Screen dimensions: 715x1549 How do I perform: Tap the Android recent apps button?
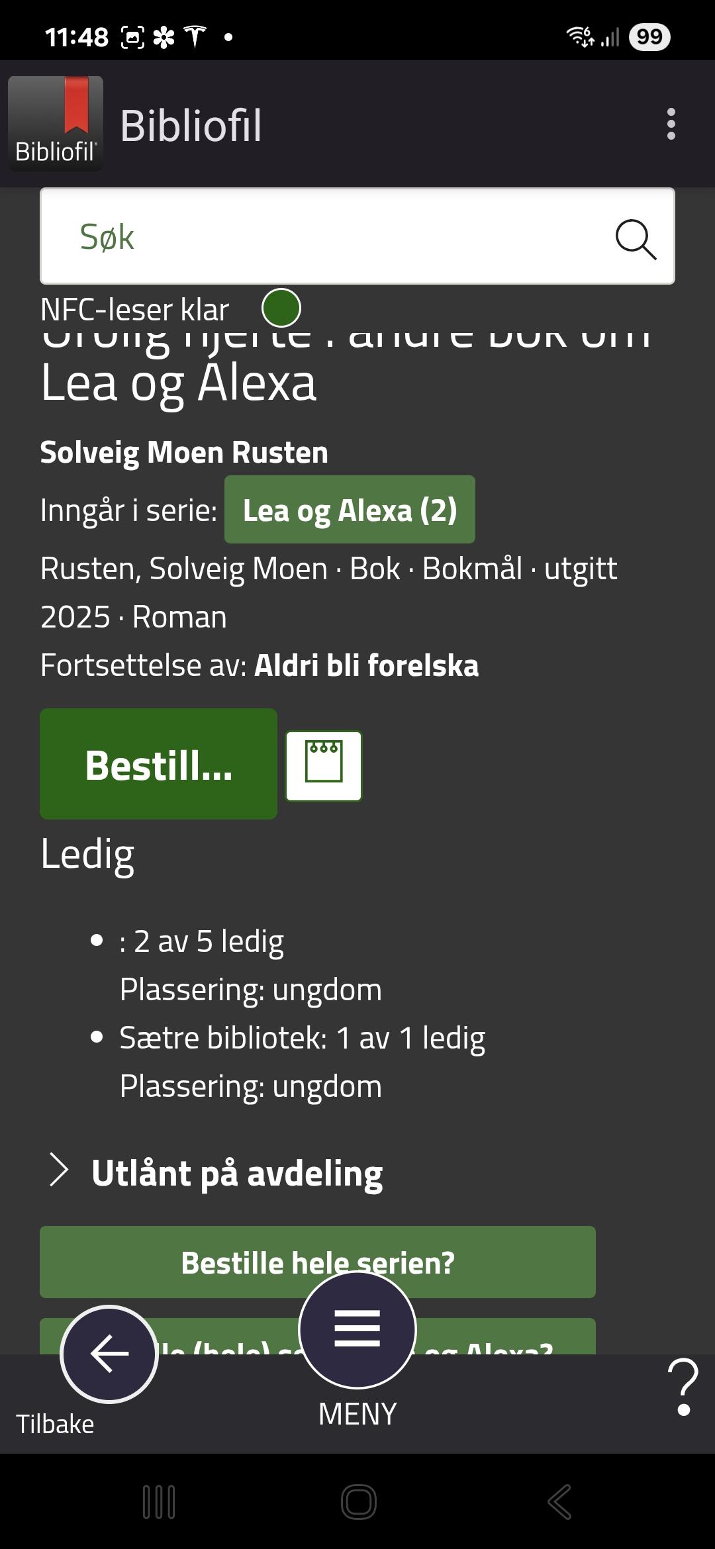[x=159, y=1501]
